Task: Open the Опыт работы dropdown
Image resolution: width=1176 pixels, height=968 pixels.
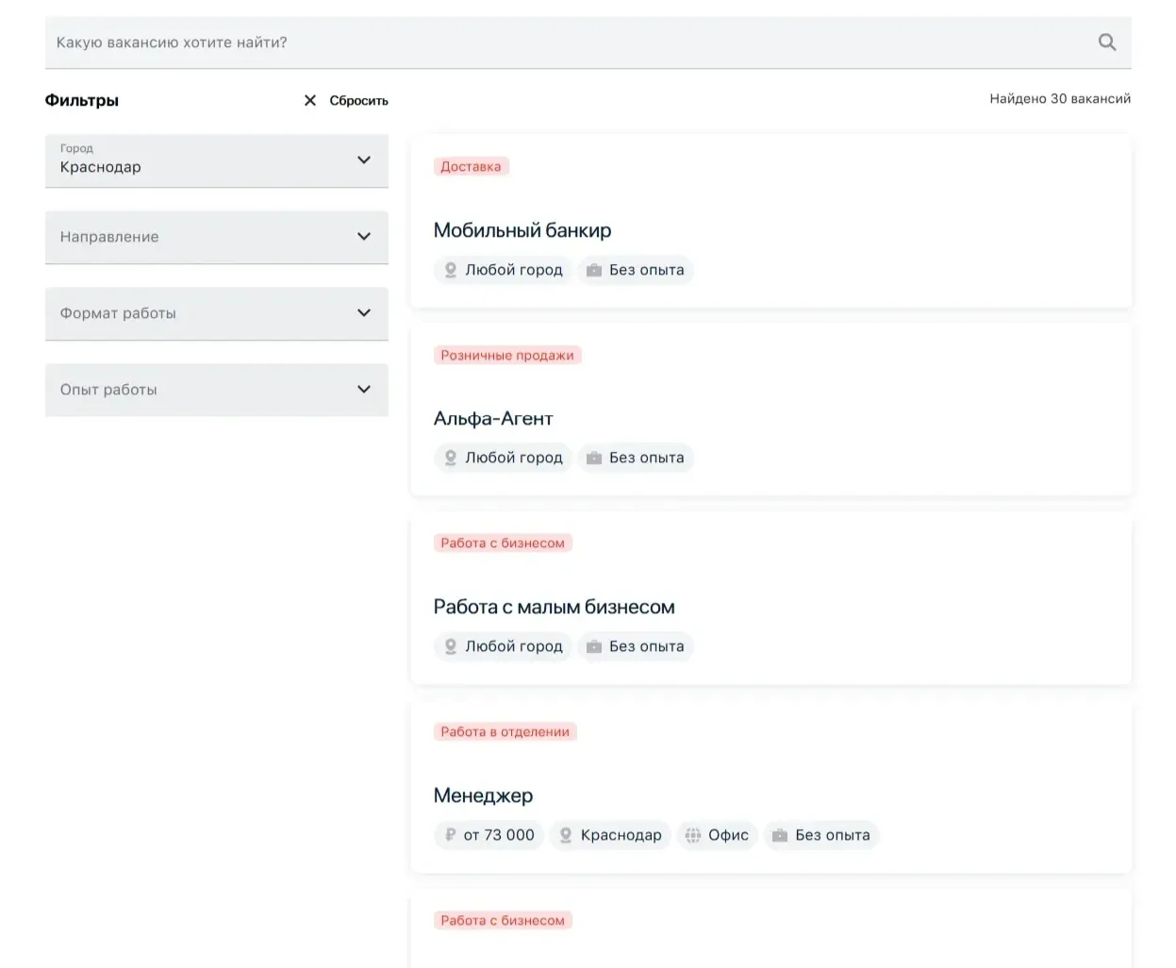Action: pos(217,390)
